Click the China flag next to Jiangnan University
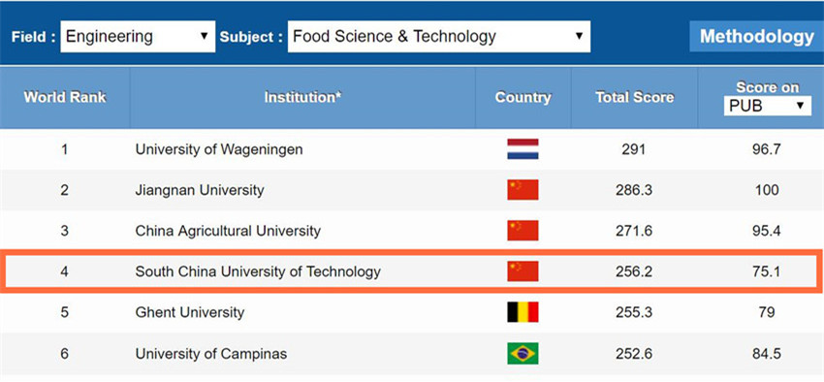The image size is (824, 382). click(523, 190)
